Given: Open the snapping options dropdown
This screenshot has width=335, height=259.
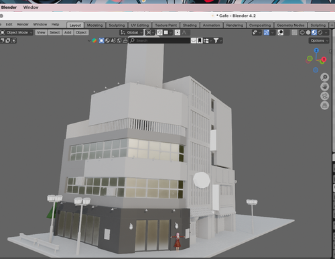Looking at the screenshot, I should [167, 33].
